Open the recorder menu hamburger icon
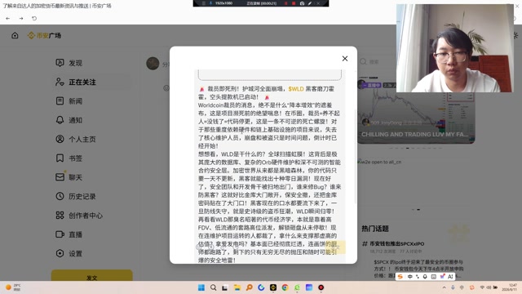Viewport: 522px width, 294px height. coord(204,3)
